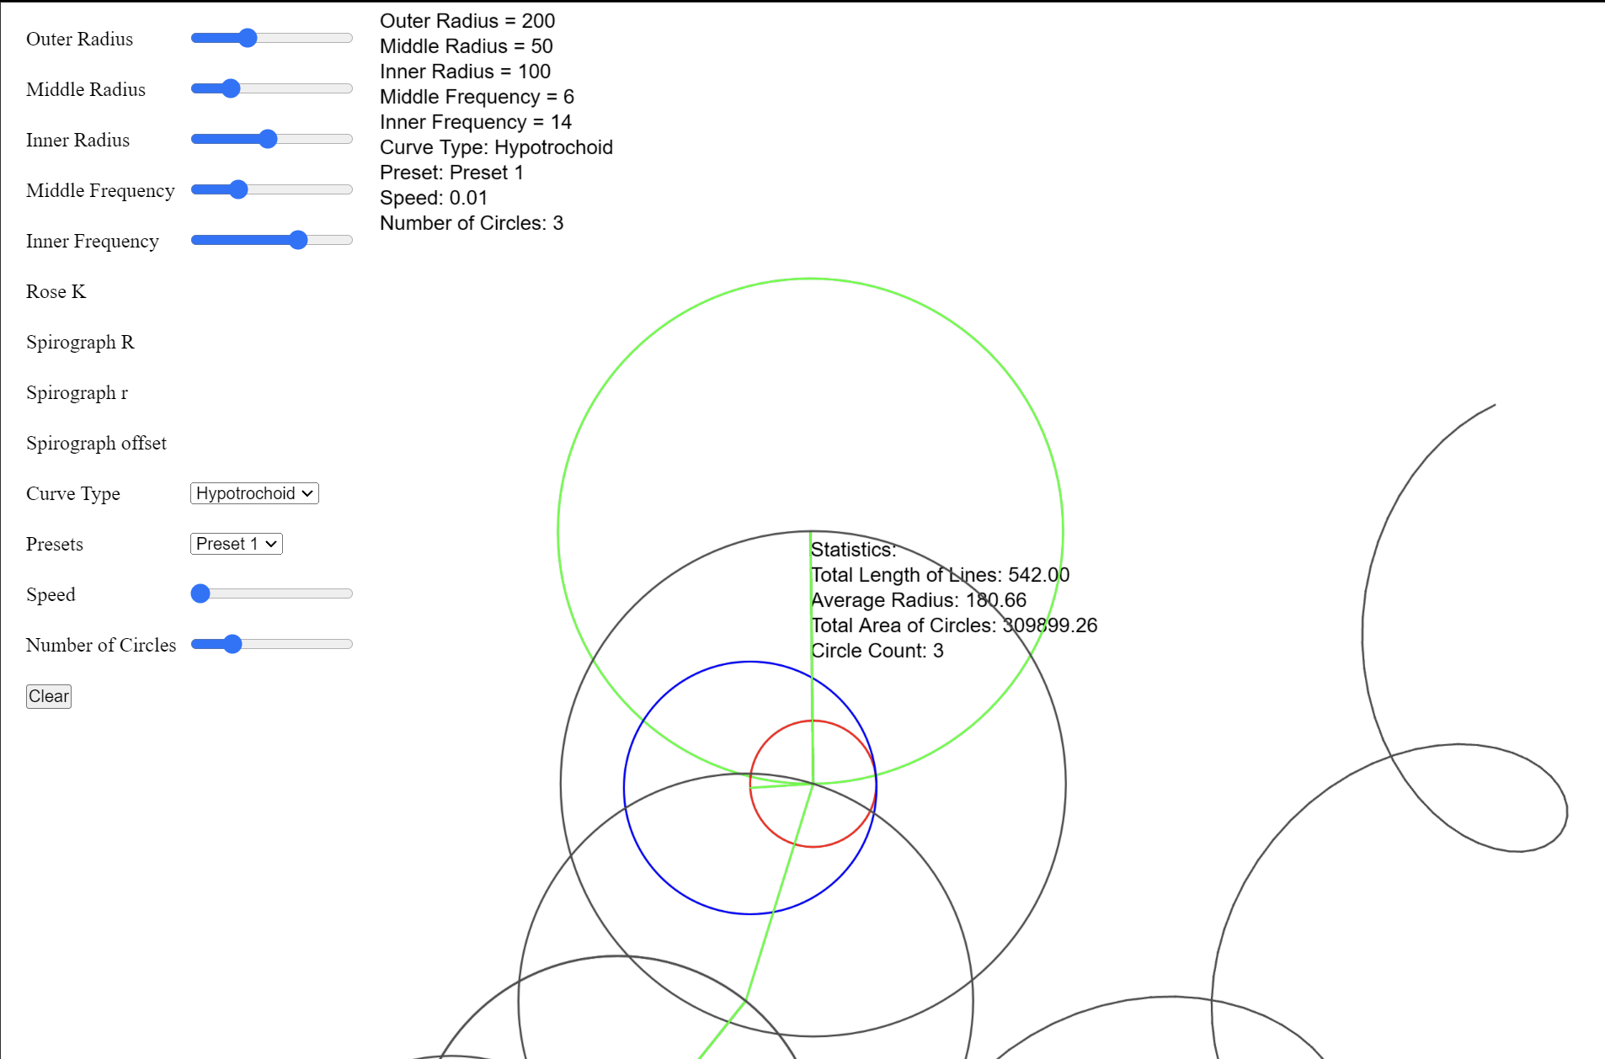
Task: Click the 'Presets' label
Action: click(x=55, y=544)
